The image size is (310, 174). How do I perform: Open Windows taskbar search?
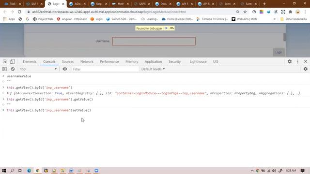point(12,171)
